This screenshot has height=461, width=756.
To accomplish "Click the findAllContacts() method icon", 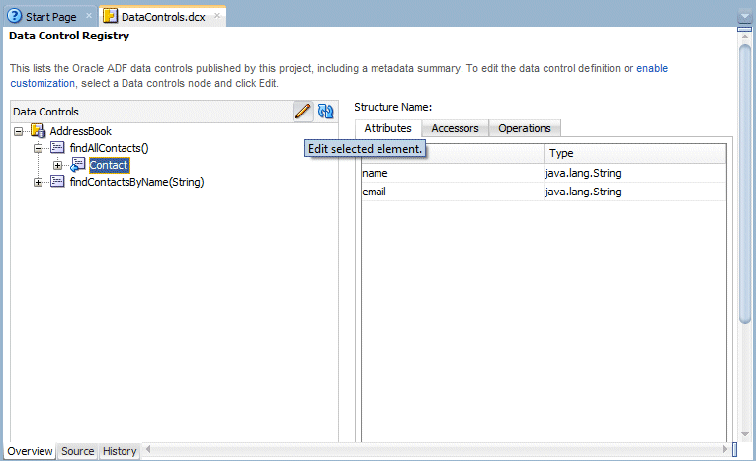I will [57, 147].
